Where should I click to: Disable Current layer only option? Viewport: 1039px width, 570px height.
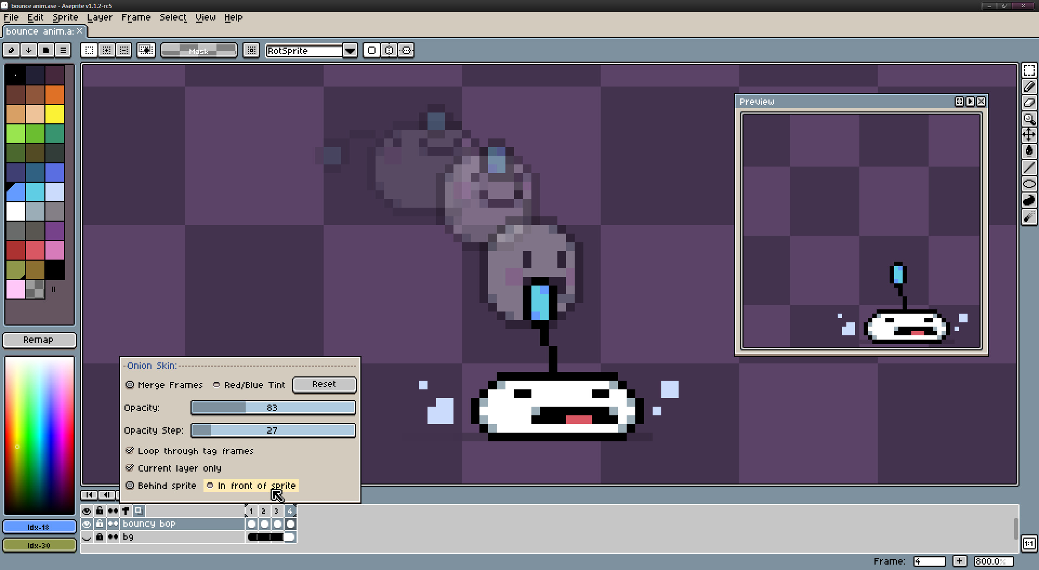click(x=130, y=468)
